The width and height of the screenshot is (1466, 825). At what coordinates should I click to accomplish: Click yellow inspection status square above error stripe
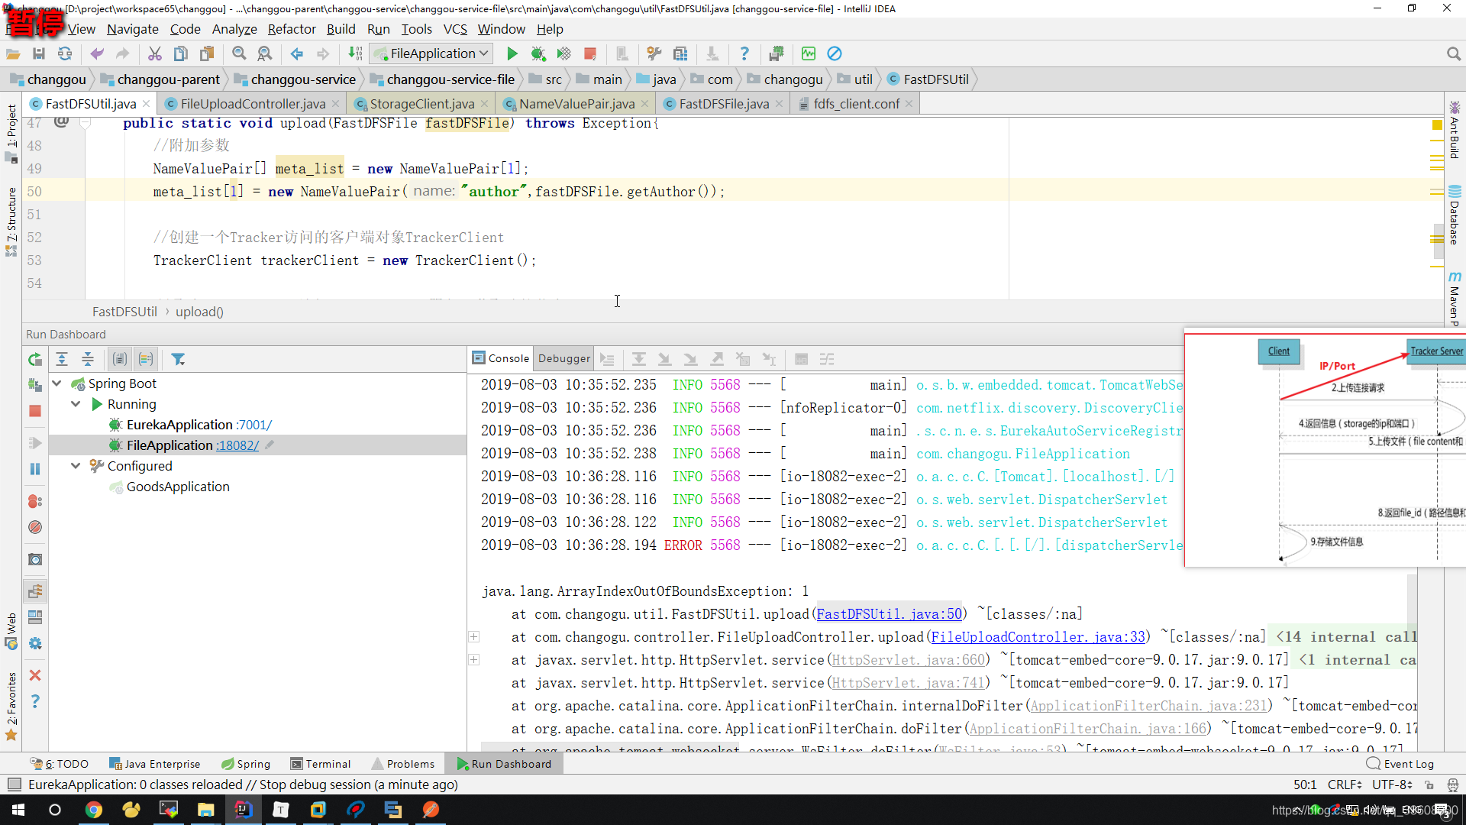click(1437, 125)
